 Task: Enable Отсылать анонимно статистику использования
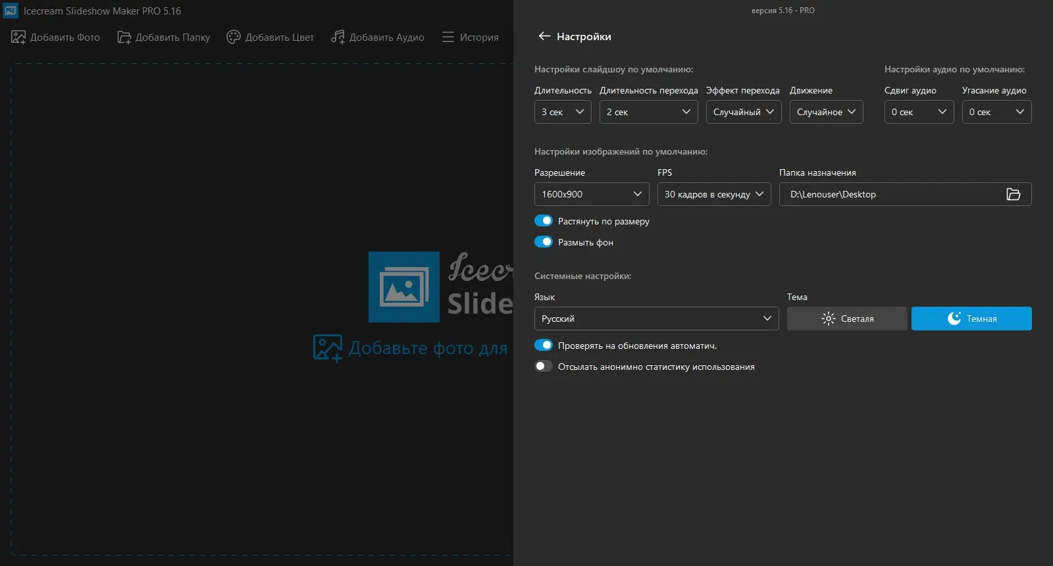point(544,367)
